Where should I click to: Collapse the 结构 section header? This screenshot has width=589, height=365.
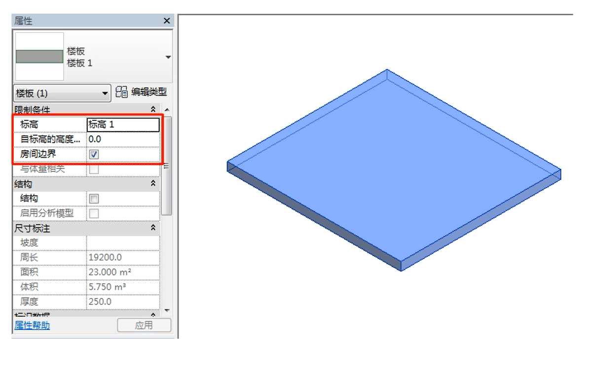[153, 184]
